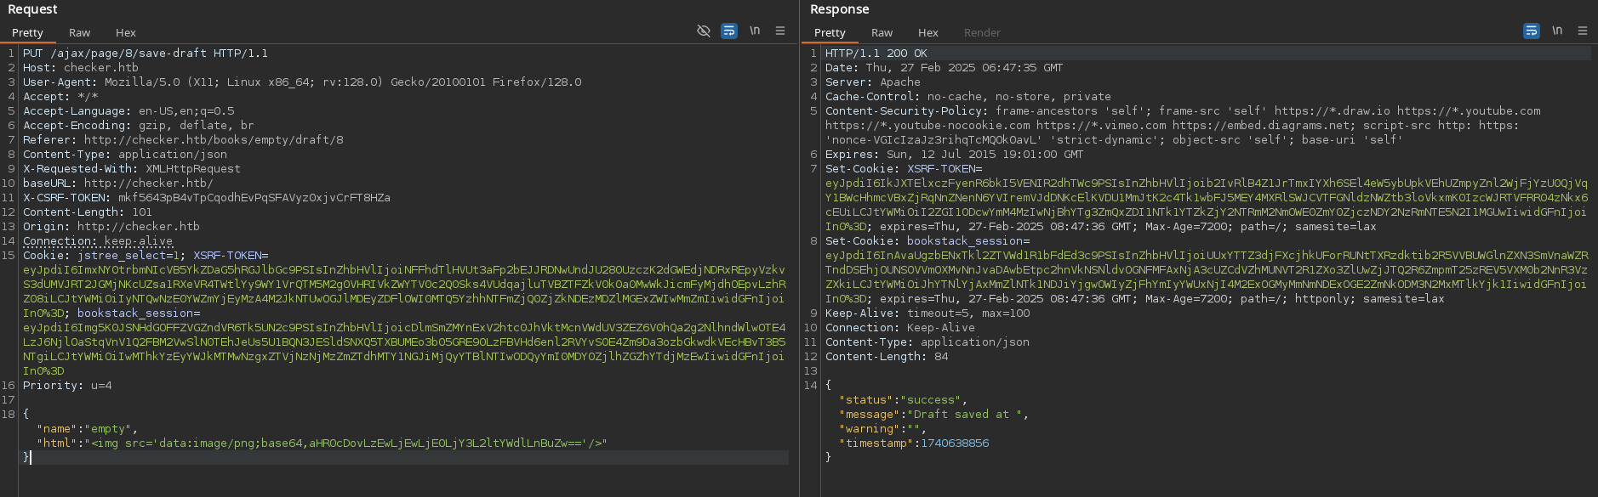Open the Request pane options menu
This screenshot has width=1598, height=497.
pyautogui.click(x=780, y=31)
